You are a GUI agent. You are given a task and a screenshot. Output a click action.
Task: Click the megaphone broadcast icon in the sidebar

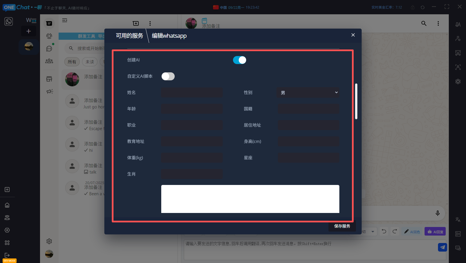coord(49,91)
